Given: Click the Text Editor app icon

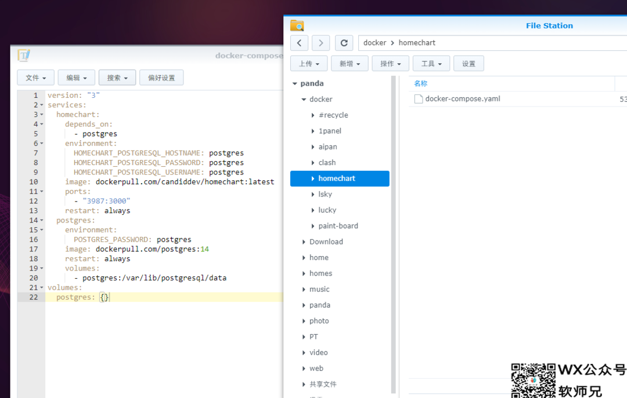Looking at the screenshot, I should pos(24,55).
